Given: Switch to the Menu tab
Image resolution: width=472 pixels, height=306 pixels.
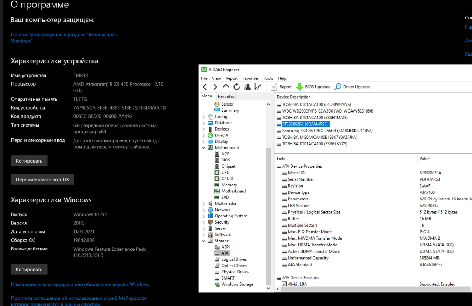Looking at the screenshot, I should click(206, 96).
